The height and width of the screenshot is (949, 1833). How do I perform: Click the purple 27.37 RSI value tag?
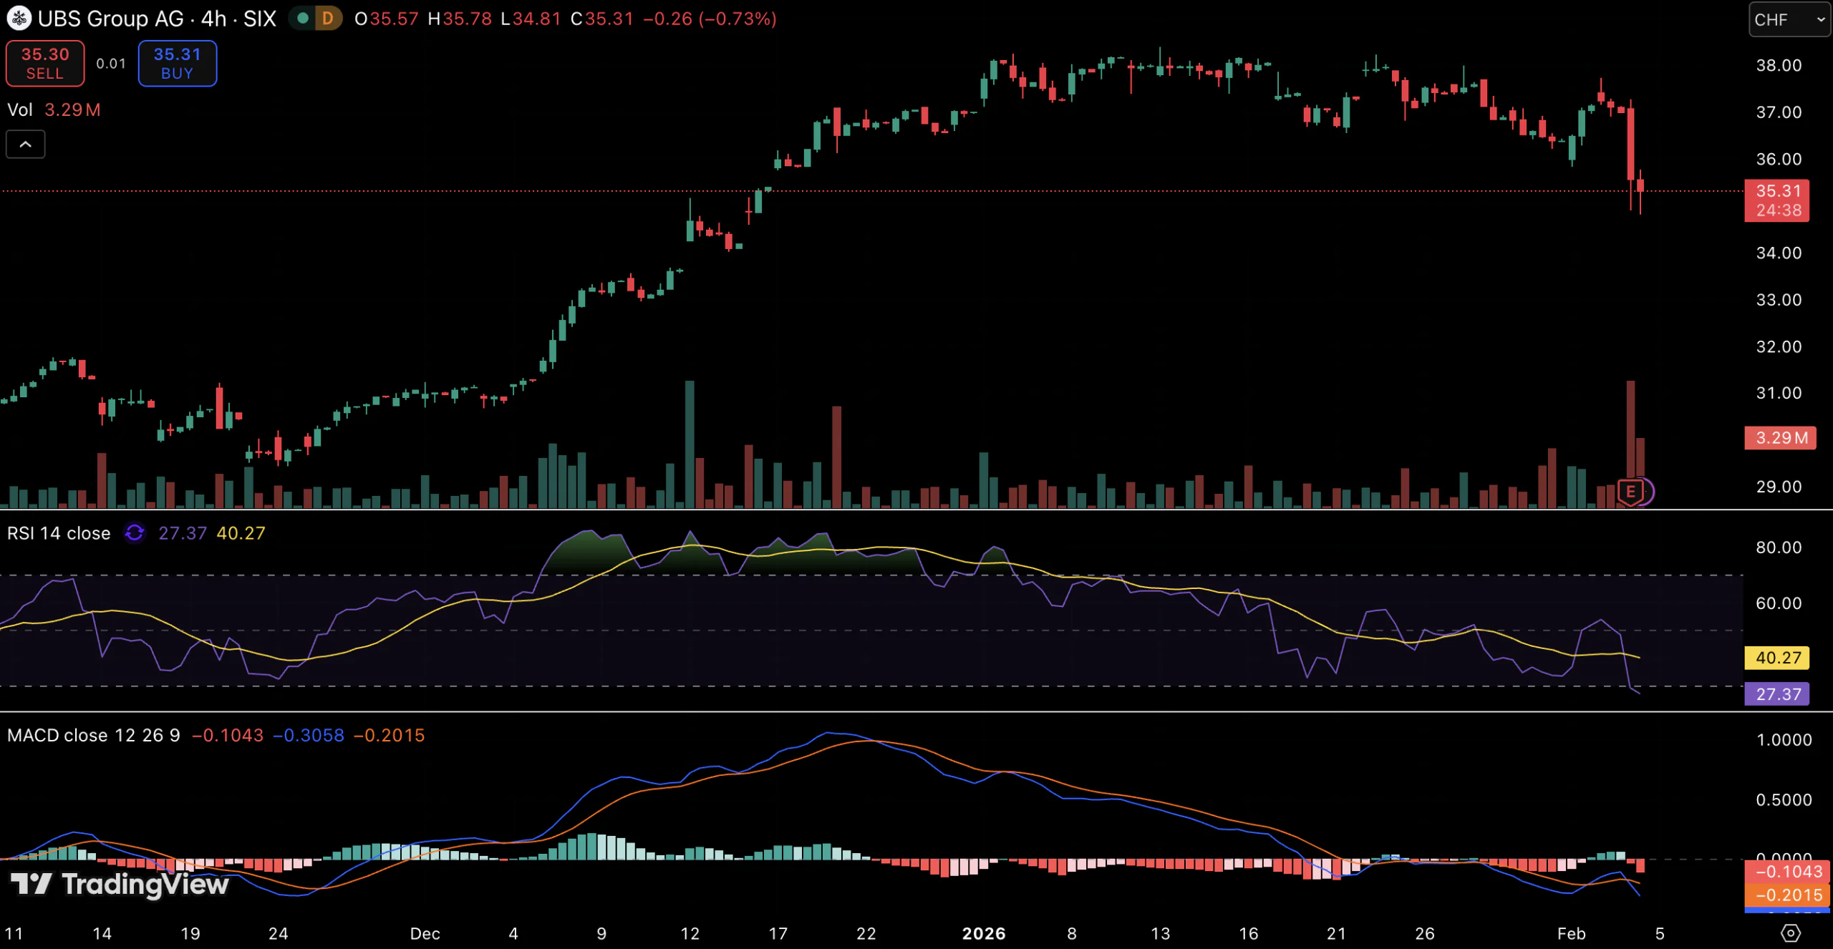tap(1777, 694)
